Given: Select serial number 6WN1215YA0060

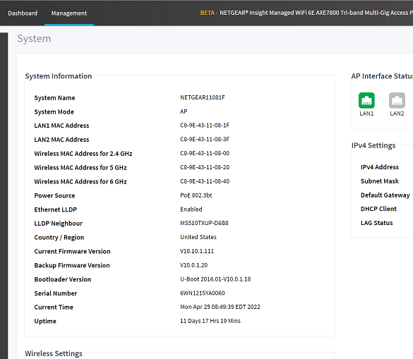Looking at the screenshot, I should pos(203,293).
